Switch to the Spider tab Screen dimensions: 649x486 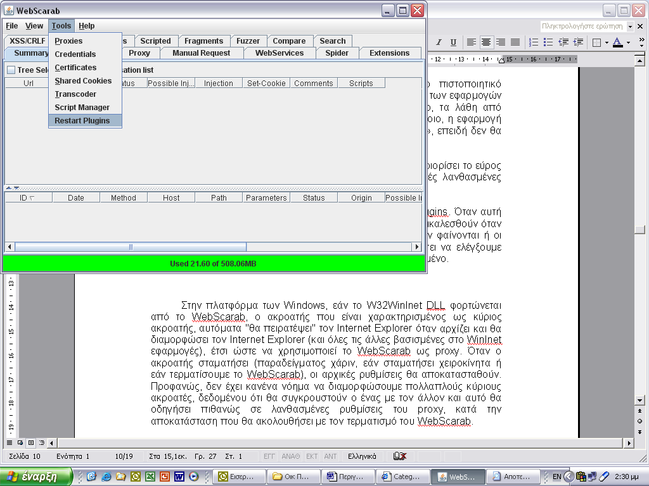pyautogui.click(x=337, y=53)
